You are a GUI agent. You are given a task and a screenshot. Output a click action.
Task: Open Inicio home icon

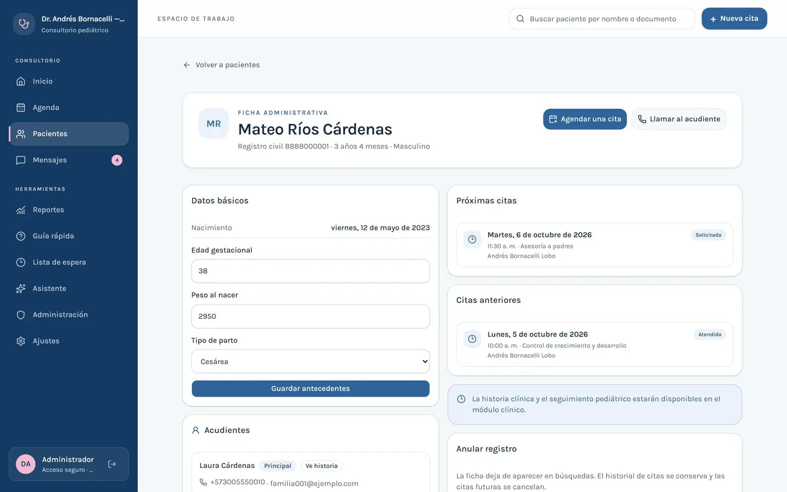[21, 81]
